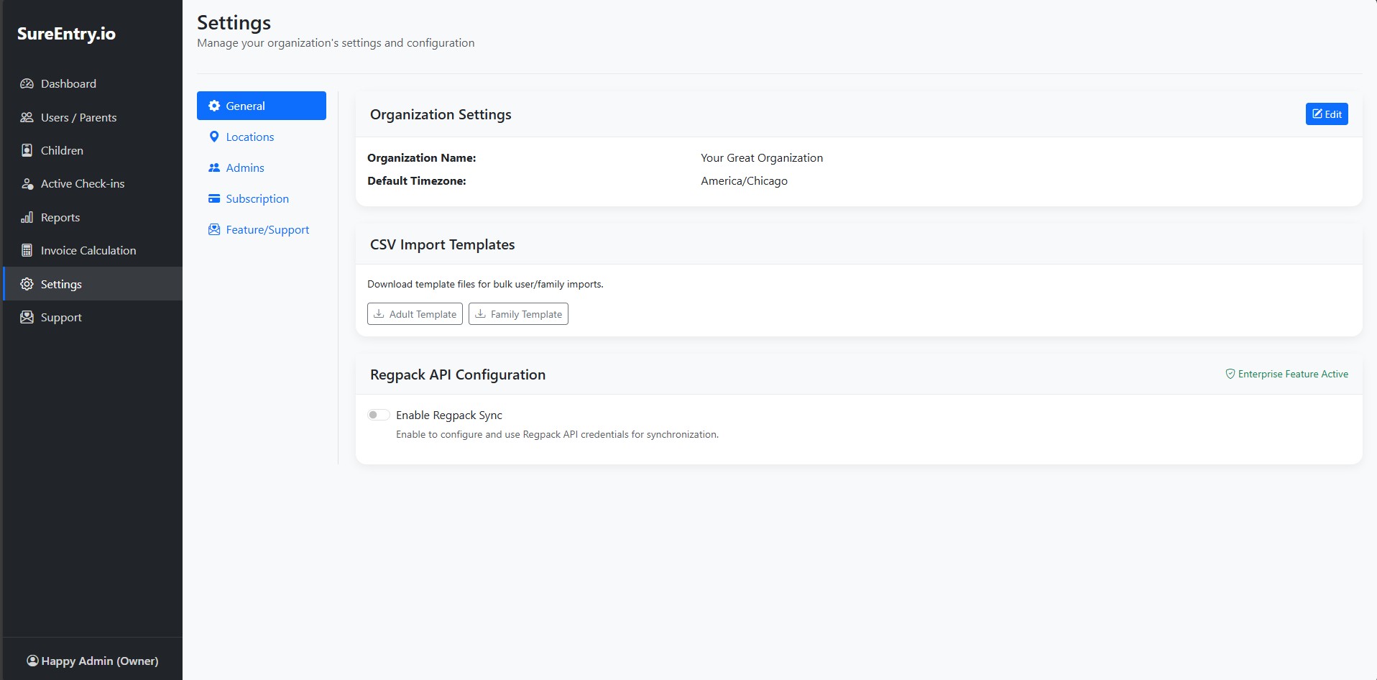Click Enterprise Feature Active label
Screen dimensions: 1377x680
coord(1286,374)
